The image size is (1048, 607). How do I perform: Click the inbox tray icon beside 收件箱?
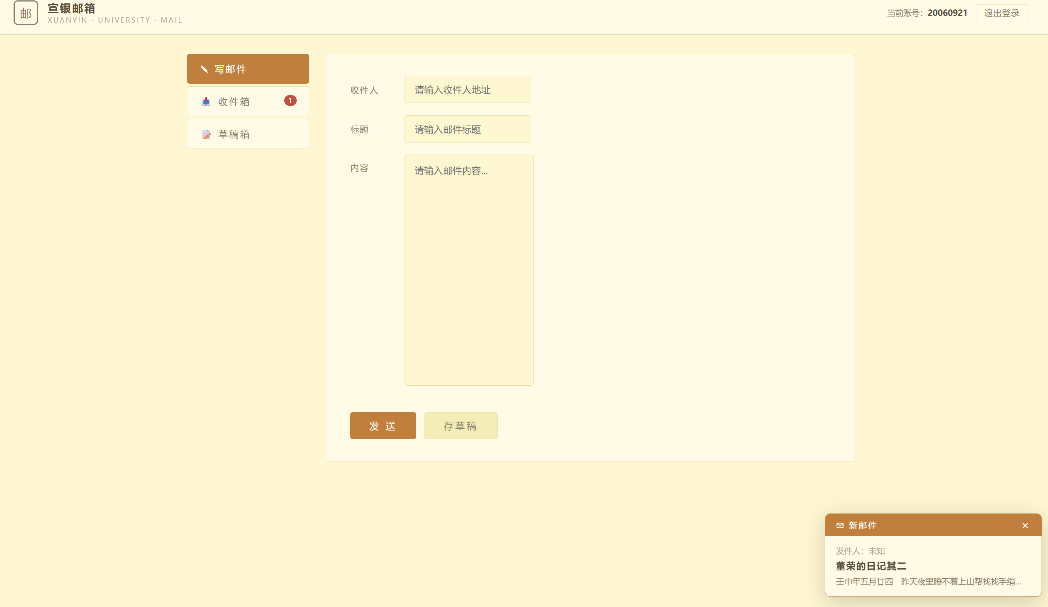(x=206, y=101)
